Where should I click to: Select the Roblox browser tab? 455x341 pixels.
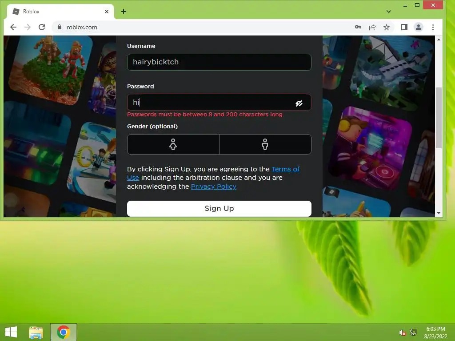click(61, 12)
